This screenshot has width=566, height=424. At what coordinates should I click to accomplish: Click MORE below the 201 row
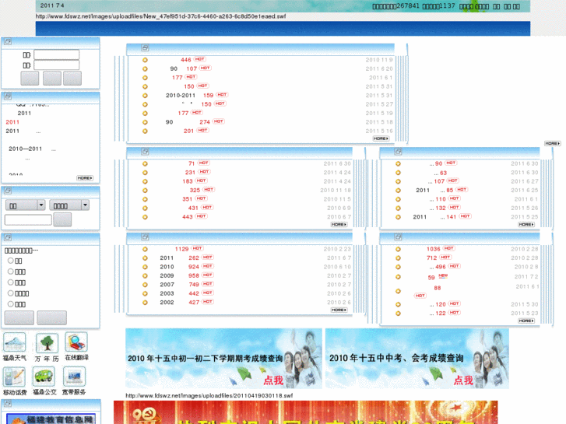point(381,138)
